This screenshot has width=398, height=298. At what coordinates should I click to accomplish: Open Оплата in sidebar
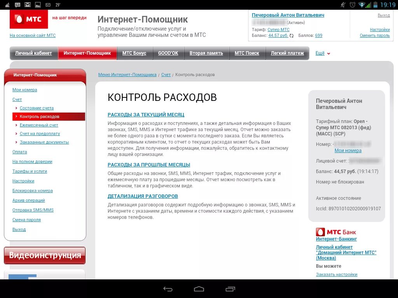(x=19, y=152)
